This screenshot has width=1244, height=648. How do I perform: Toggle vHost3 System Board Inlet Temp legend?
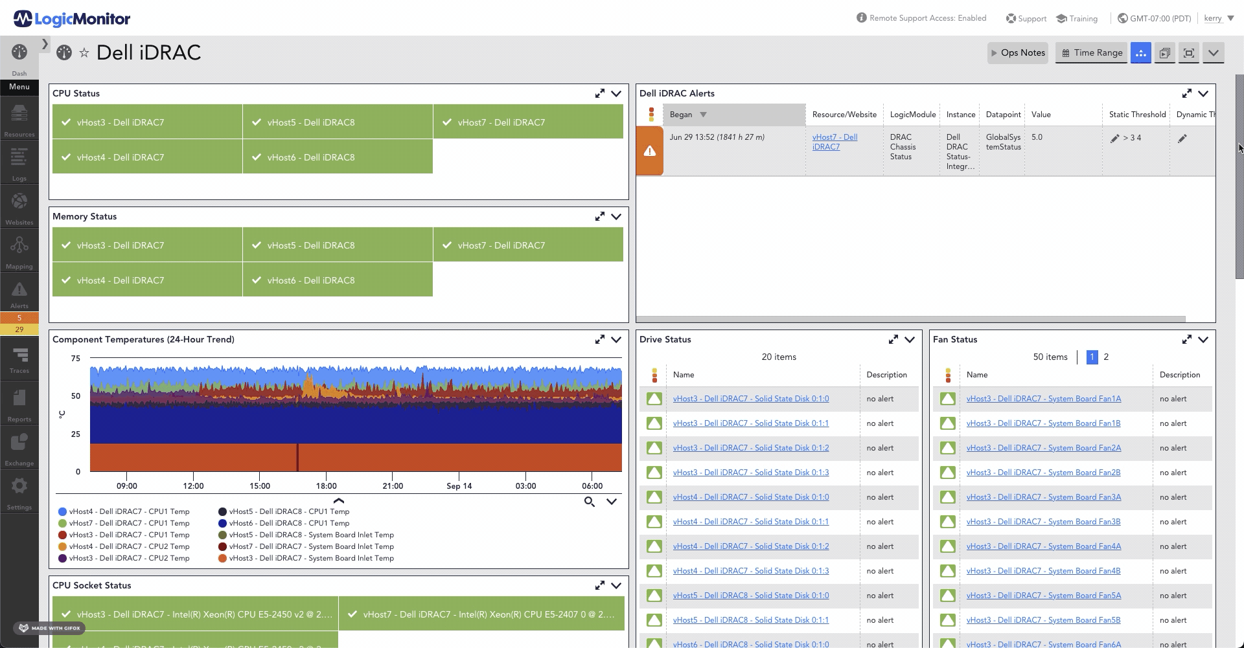tap(306, 558)
